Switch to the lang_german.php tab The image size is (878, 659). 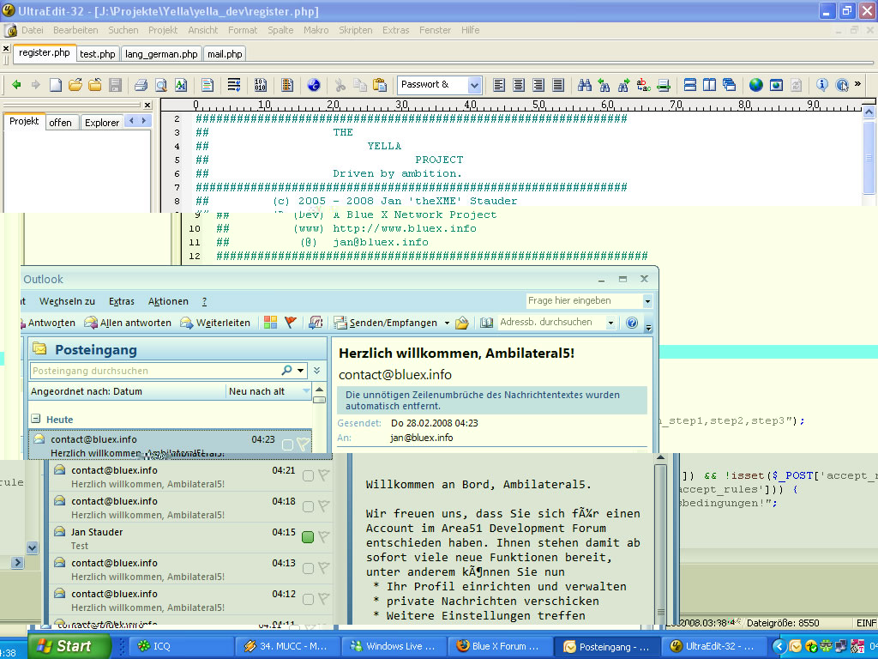coord(161,54)
